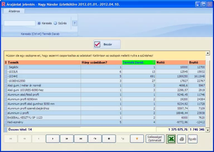This screenshot has width=214, height=152.
Task: Click the orange filter funnel button
Action: [x=137, y=139]
